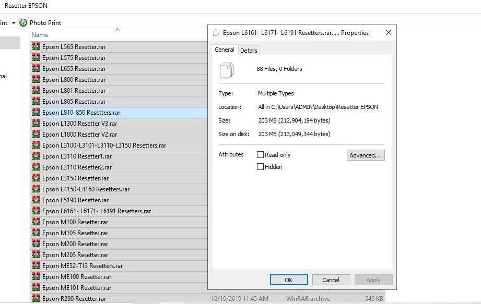
Task: Select file name Epson L655 Resetter.rar
Action: pos(74,69)
